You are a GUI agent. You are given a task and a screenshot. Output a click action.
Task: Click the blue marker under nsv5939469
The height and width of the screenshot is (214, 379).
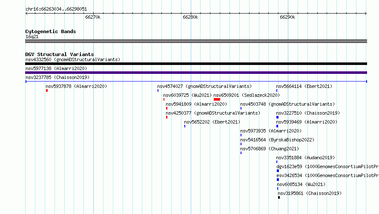click(x=277, y=126)
